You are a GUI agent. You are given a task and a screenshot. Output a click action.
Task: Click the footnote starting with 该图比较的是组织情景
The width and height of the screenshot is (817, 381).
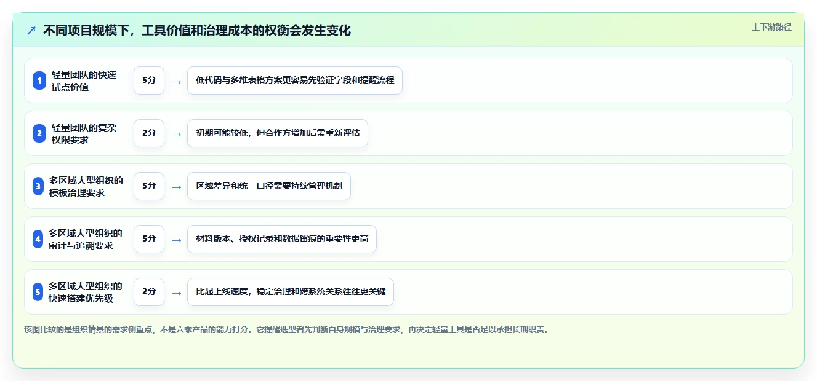286,329
